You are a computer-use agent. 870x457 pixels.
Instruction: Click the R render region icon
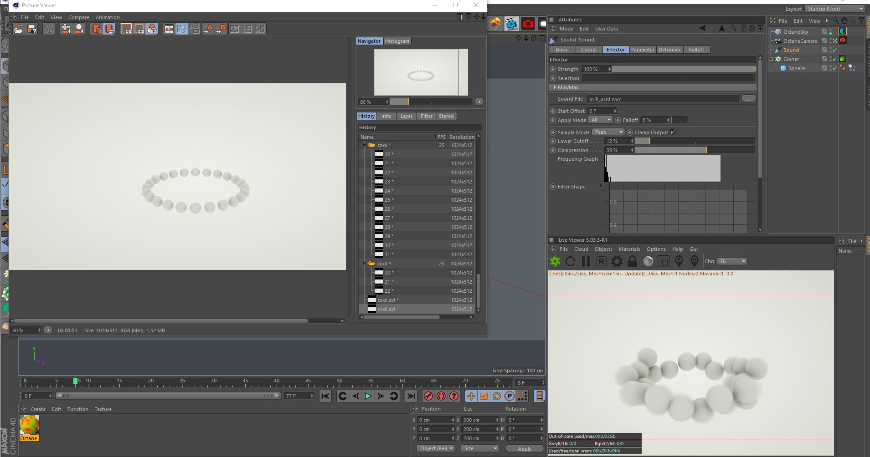(602, 261)
